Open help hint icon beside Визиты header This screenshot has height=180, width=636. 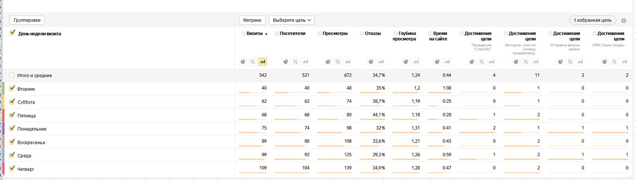244,33
